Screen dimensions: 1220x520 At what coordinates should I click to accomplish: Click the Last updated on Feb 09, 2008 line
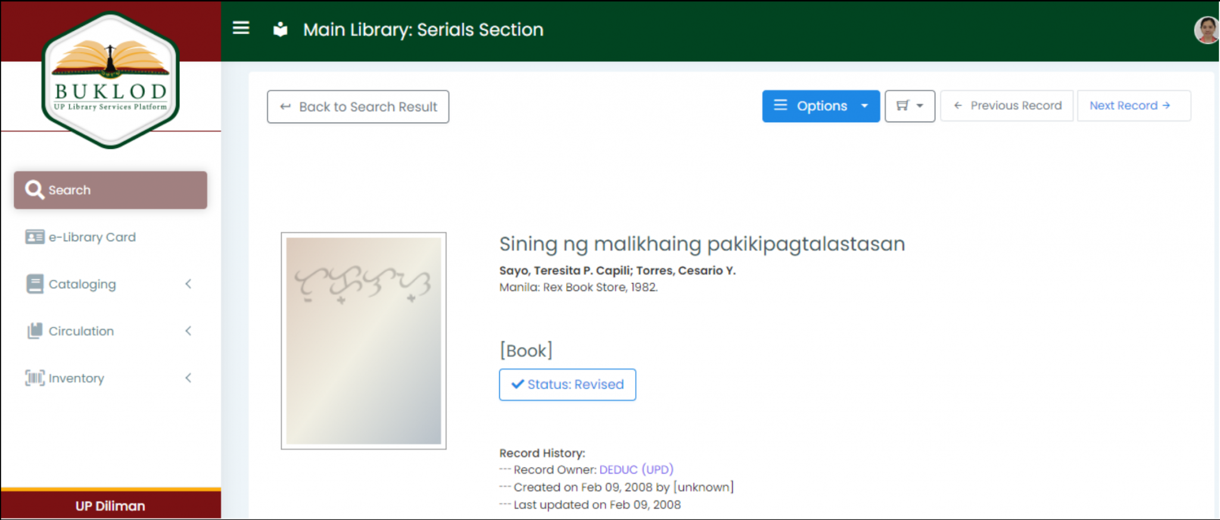590,505
